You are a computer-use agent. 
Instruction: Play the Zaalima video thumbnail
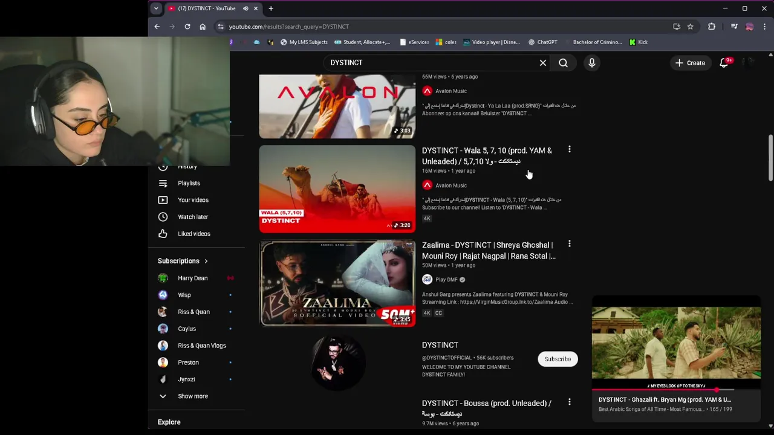337,283
